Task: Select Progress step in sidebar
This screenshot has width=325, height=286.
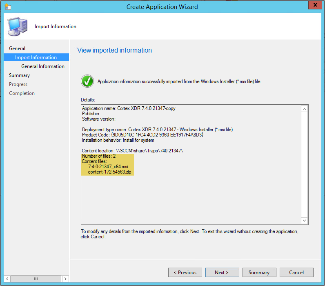Action: coord(18,84)
